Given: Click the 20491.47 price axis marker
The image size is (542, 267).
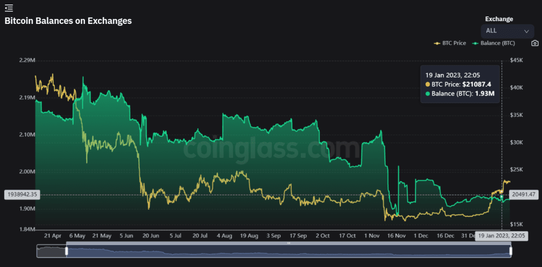Looking at the screenshot, I should click(523, 195).
